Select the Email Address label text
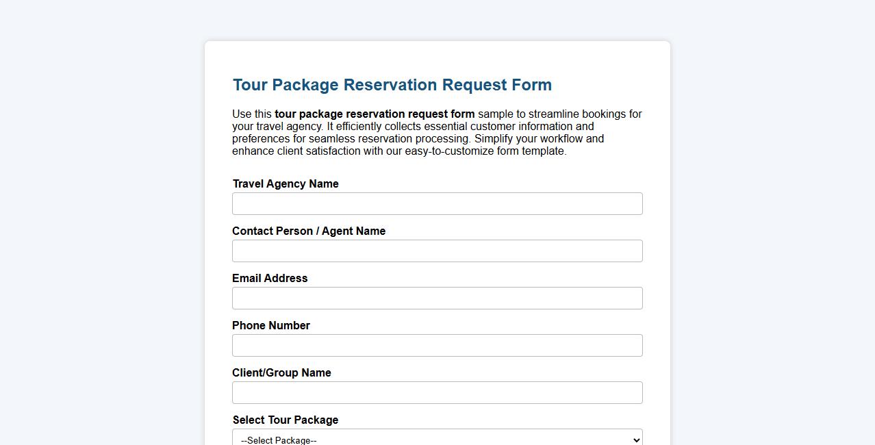Image resolution: width=875 pixels, height=445 pixels. pyautogui.click(x=270, y=278)
